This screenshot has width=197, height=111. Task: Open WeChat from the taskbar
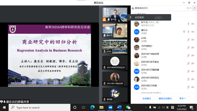pos(128,108)
